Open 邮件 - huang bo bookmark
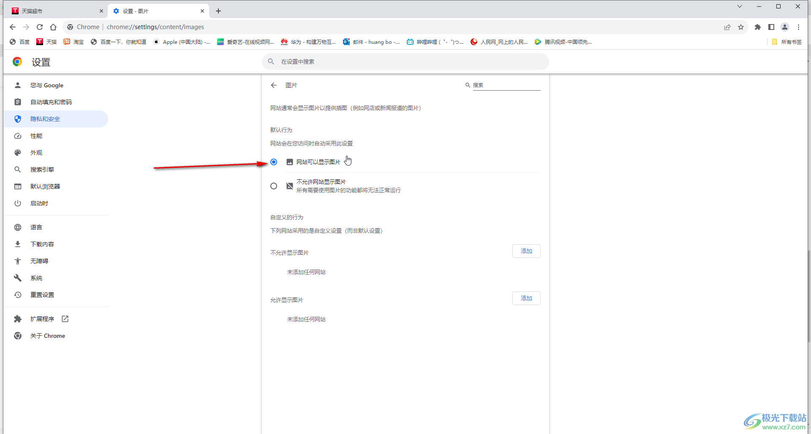811x434 pixels. tap(371, 42)
